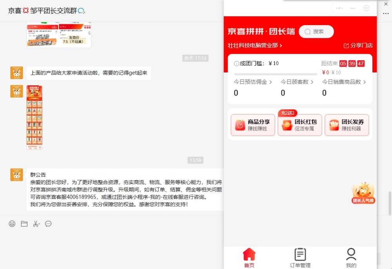Click the 成团 progress bar

click(276, 74)
